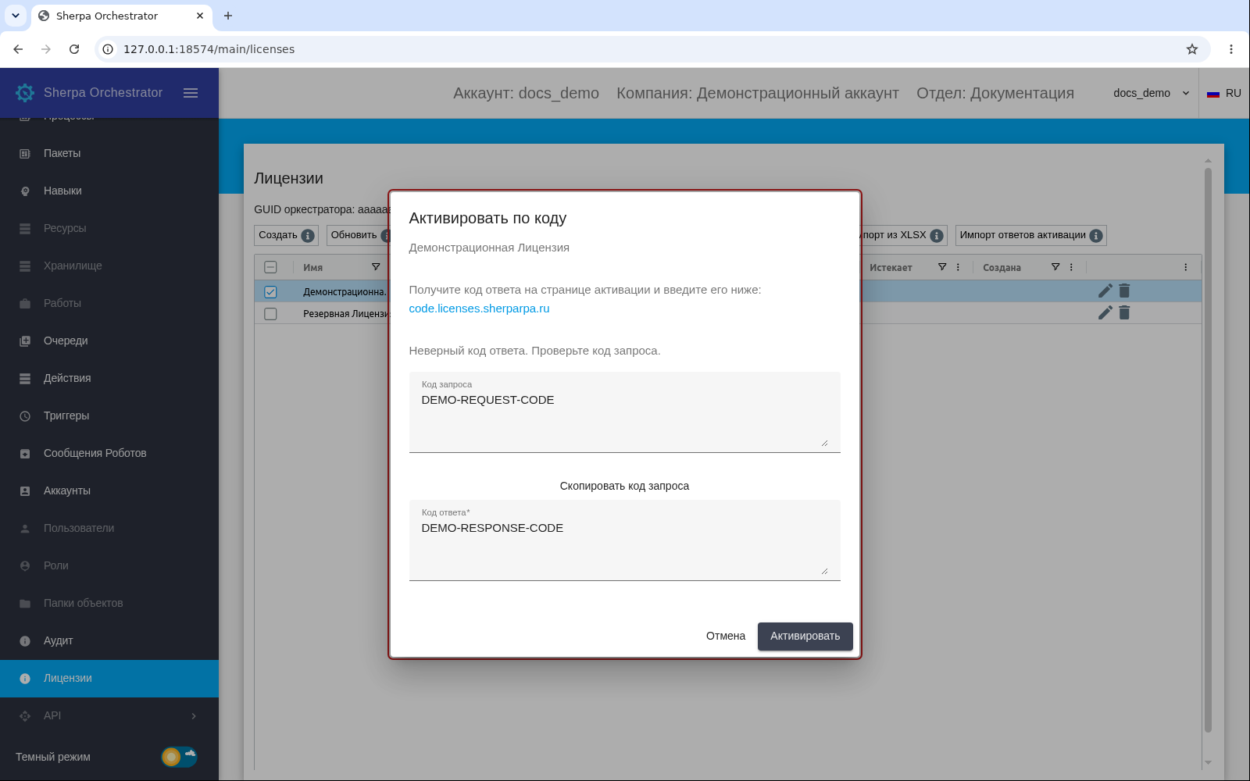The width and height of the screenshot is (1250, 781).
Task: Check the Резервная Лицензия row checkbox
Action: coord(270,314)
